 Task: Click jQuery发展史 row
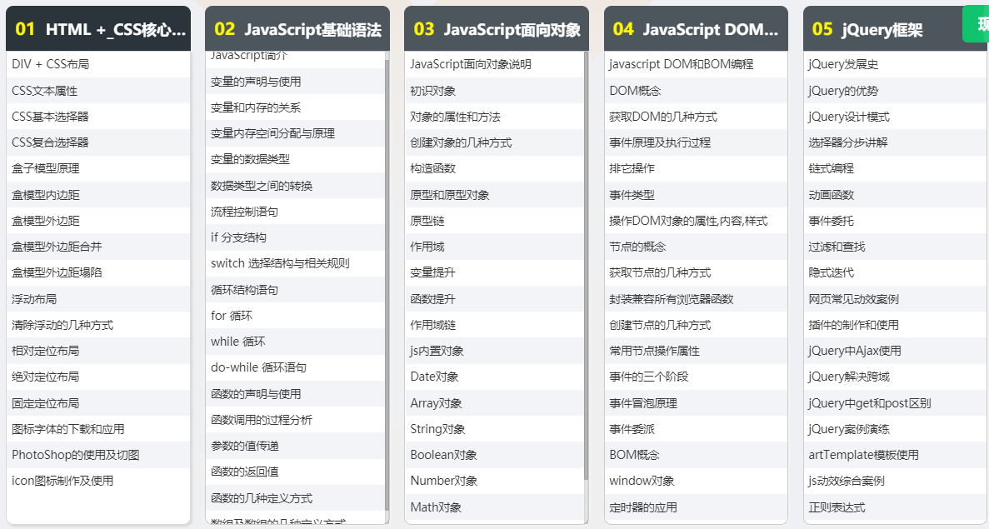point(896,64)
